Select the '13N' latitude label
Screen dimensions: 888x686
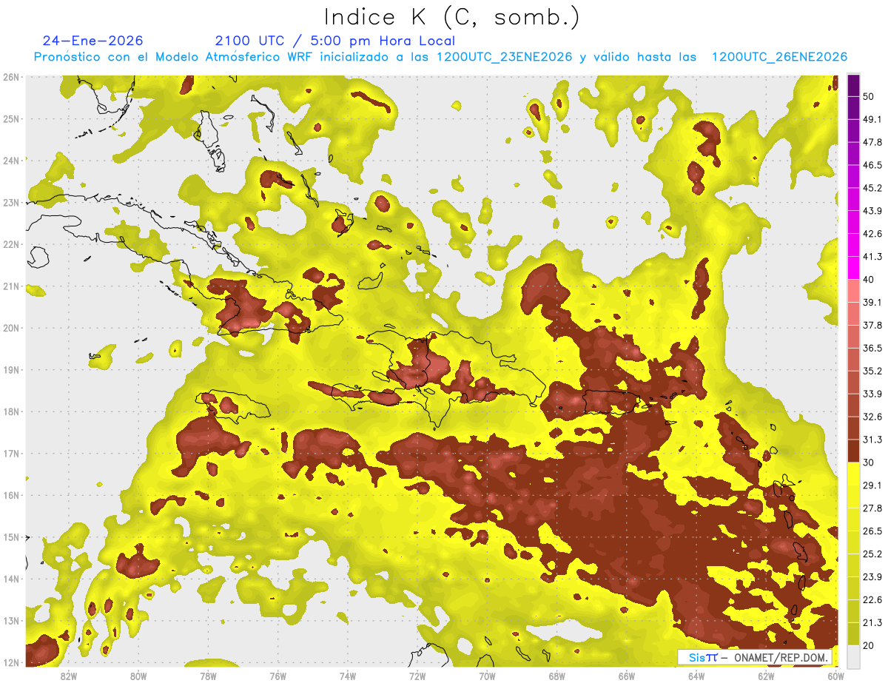[x=11, y=620]
